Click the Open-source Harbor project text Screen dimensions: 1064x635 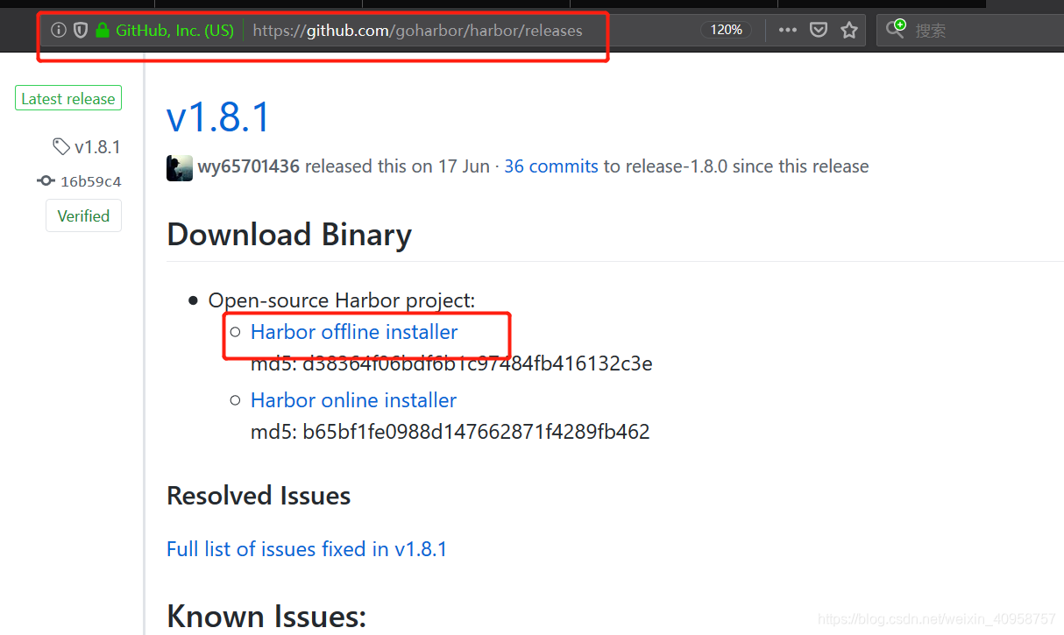tap(342, 300)
